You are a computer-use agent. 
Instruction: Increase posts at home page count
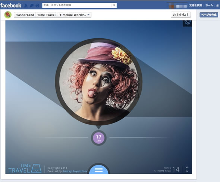click(187, 167)
